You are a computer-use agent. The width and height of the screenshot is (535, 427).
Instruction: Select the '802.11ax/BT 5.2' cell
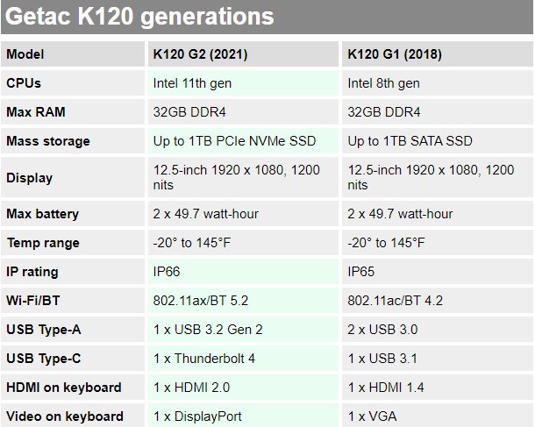[x=201, y=301]
